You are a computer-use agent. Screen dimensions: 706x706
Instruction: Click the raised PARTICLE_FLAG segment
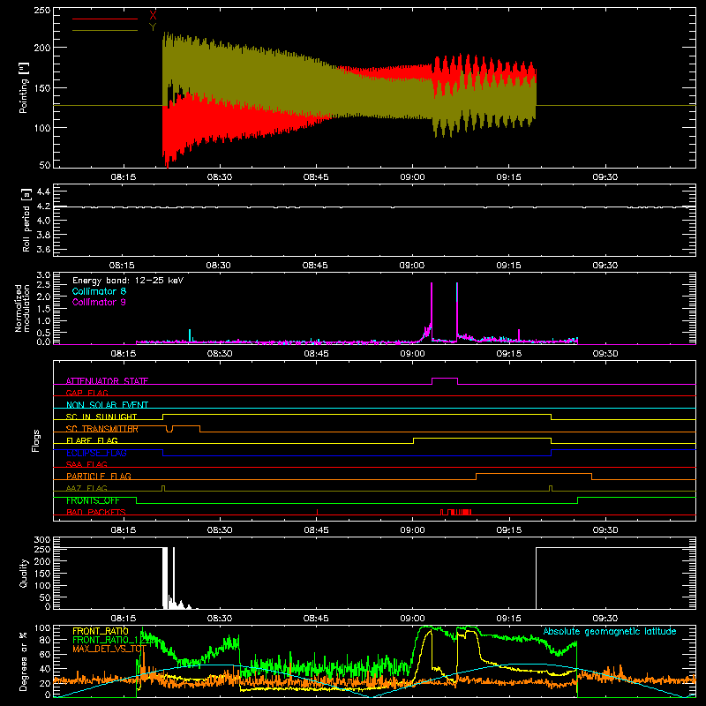click(x=534, y=474)
